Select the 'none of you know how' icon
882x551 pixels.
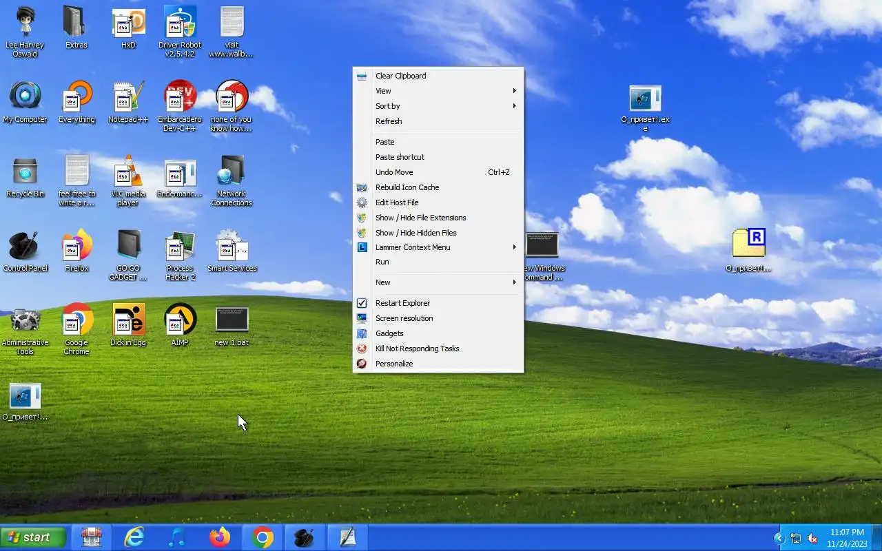pos(232,105)
